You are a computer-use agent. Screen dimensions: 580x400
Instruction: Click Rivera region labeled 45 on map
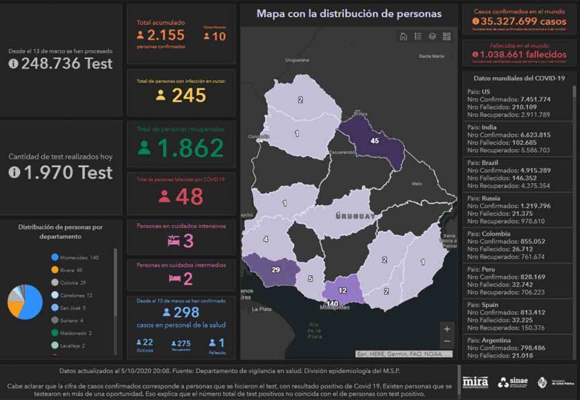coord(374,141)
